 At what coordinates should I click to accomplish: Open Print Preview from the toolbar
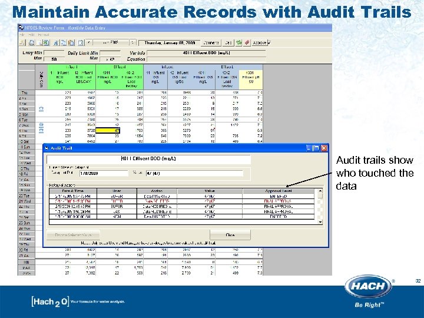coord(40,42)
